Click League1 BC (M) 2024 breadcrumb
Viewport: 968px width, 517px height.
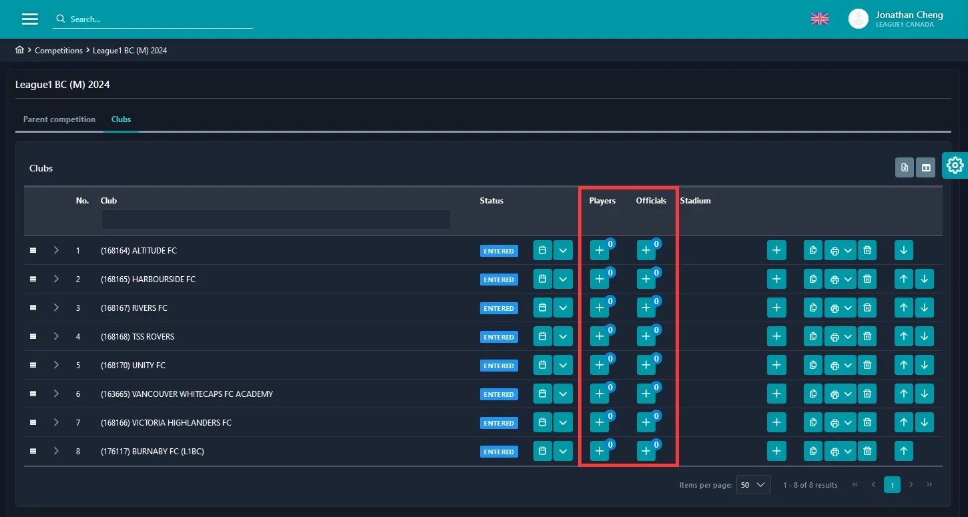coord(130,50)
